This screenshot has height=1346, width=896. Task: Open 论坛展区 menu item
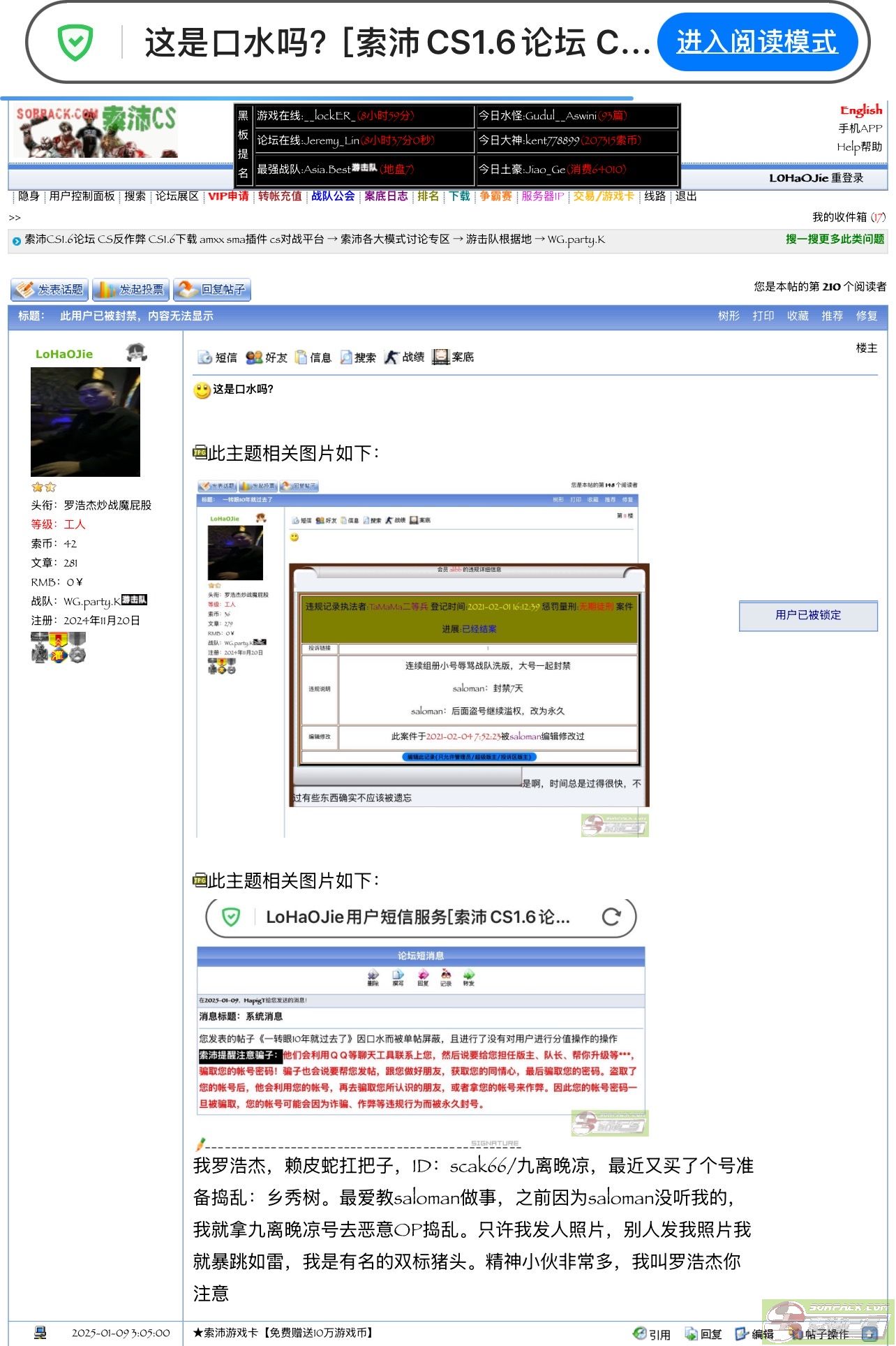click(x=177, y=196)
